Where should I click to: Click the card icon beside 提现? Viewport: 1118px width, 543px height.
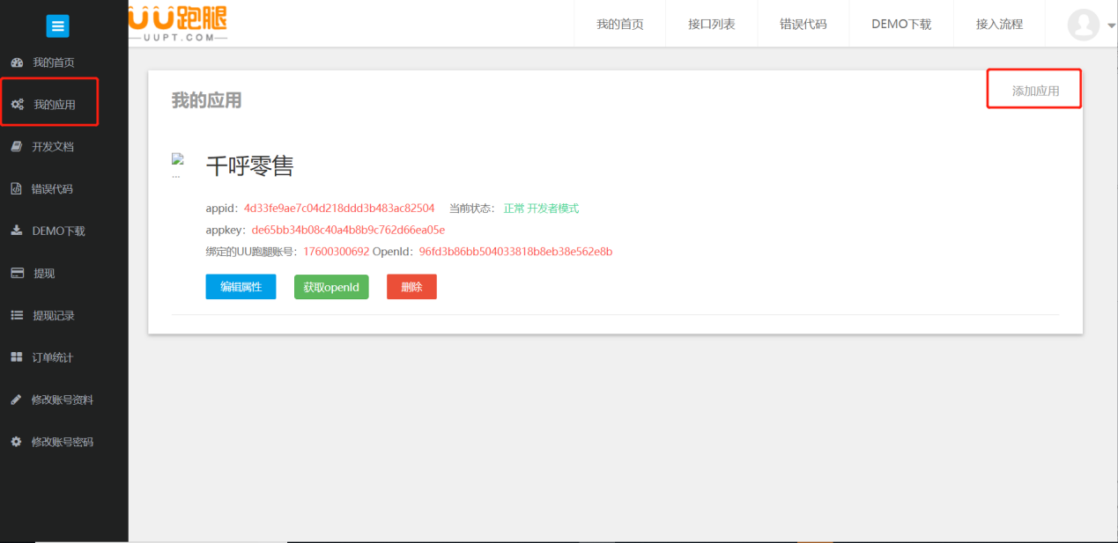point(17,274)
